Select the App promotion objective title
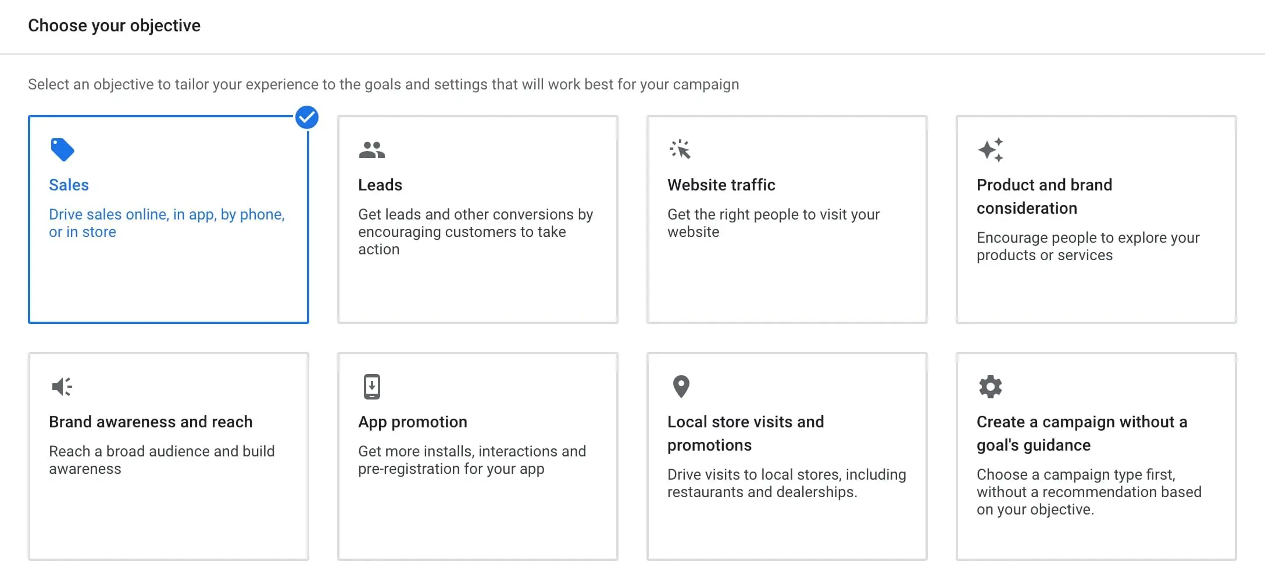This screenshot has width=1265, height=583. click(x=413, y=422)
